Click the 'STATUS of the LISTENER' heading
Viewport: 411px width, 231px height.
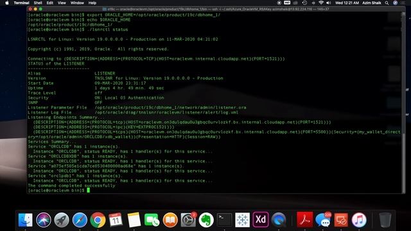tap(56, 64)
